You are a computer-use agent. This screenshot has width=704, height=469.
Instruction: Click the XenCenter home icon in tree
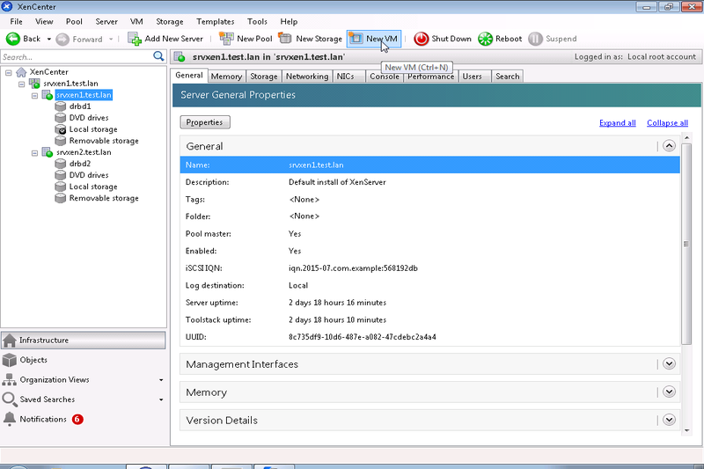tap(21, 72)
